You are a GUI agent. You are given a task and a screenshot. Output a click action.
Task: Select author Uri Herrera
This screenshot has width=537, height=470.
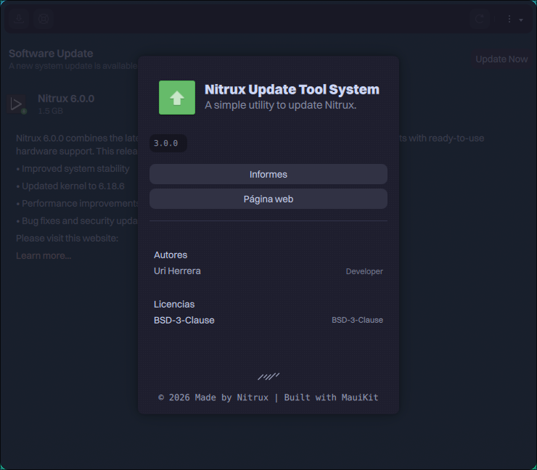point(177,271)
